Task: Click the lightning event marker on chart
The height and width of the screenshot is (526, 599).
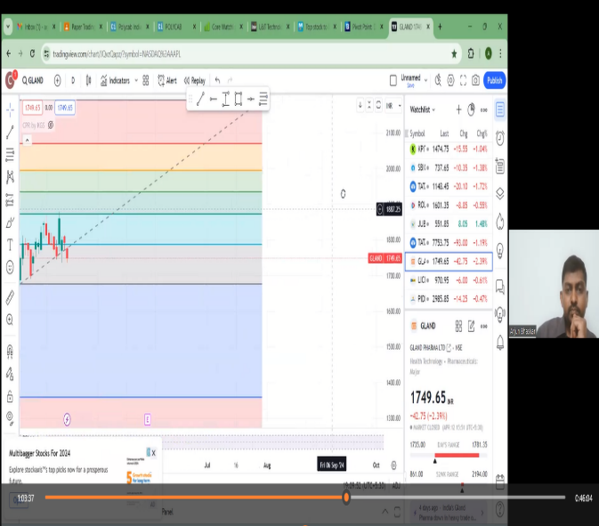Action: (x=67, y=419)
